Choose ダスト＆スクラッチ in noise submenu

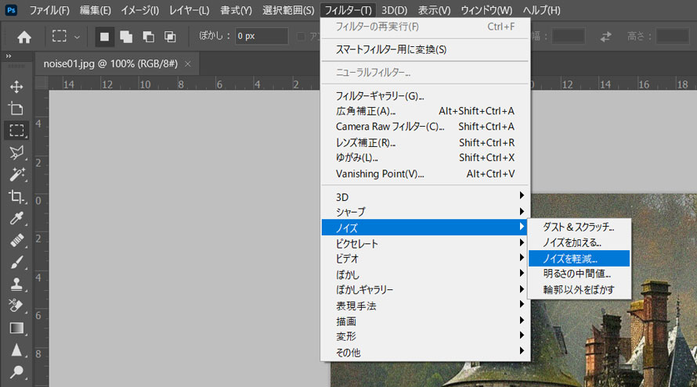point(579,227)
